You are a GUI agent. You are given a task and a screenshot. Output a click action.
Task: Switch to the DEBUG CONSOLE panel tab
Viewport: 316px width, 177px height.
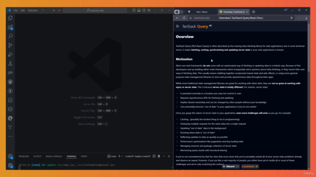pos(54,156)
